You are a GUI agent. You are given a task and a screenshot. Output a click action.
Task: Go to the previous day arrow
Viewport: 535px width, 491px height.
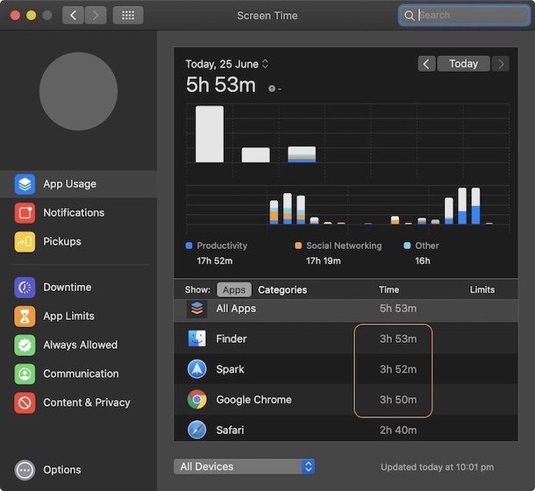tap(426, 64)
